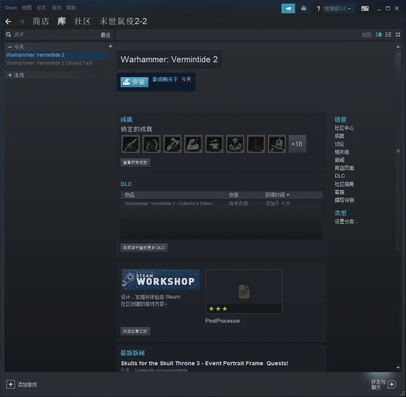Click 浏览创意工坊 button
The image size is (406, 397).
135,331
